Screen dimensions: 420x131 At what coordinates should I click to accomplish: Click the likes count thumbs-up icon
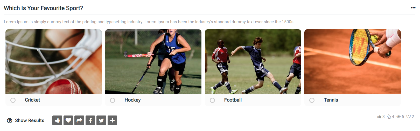tap(379, 117)
